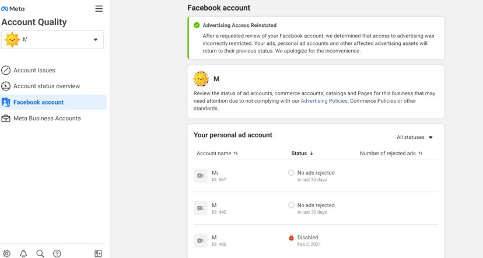Click the Account status overview gauge icon

tap(6, 86)
